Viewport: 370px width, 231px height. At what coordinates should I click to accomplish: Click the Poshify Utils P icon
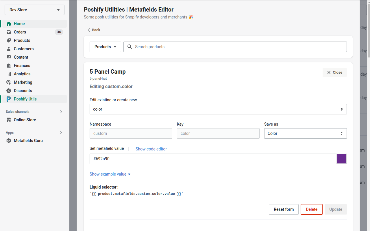(9, 99)
